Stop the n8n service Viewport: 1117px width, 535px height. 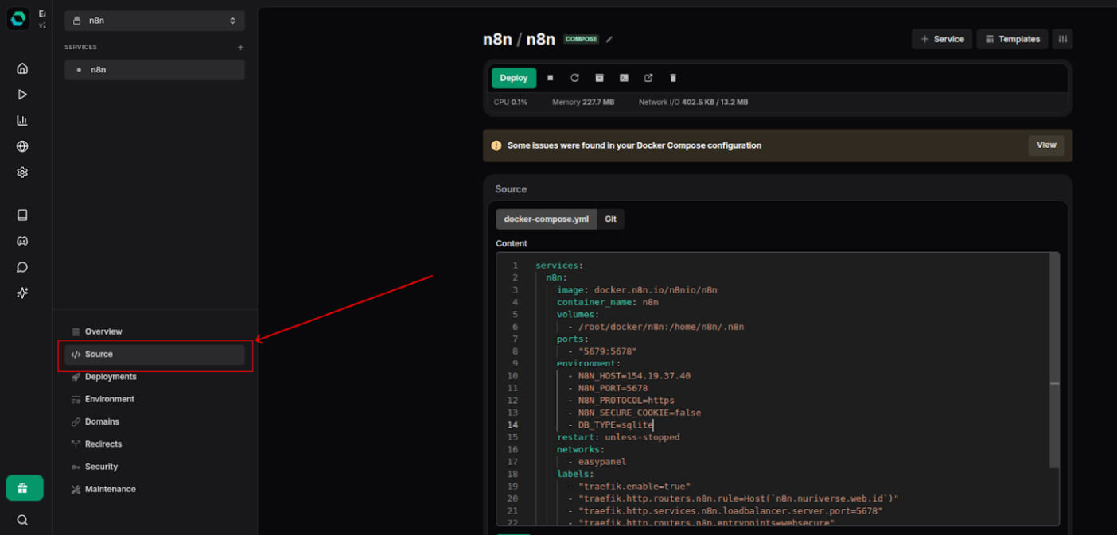[x=550, y=78]
